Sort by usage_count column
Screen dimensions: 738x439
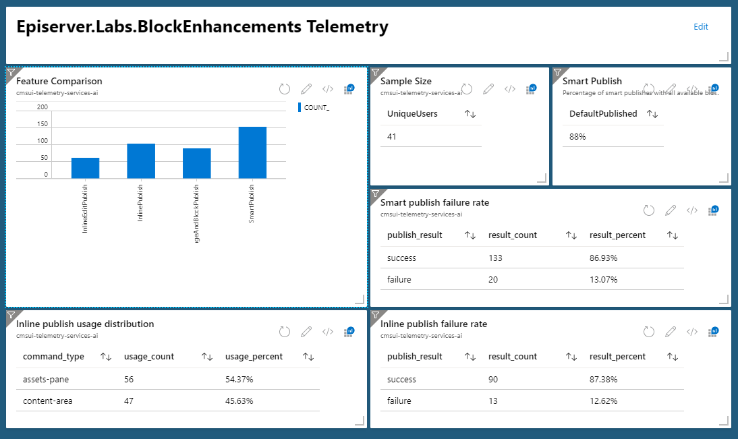click(x=207, y=357)
